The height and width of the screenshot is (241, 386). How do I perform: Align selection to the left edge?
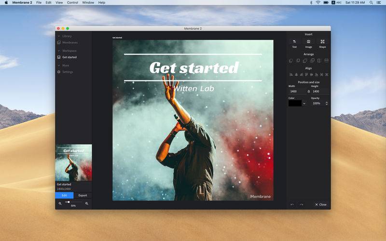[x=291, y=75]
